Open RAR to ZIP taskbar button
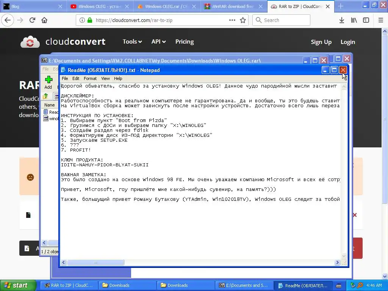This screenshot has height=291, width=388. [69, 285]
